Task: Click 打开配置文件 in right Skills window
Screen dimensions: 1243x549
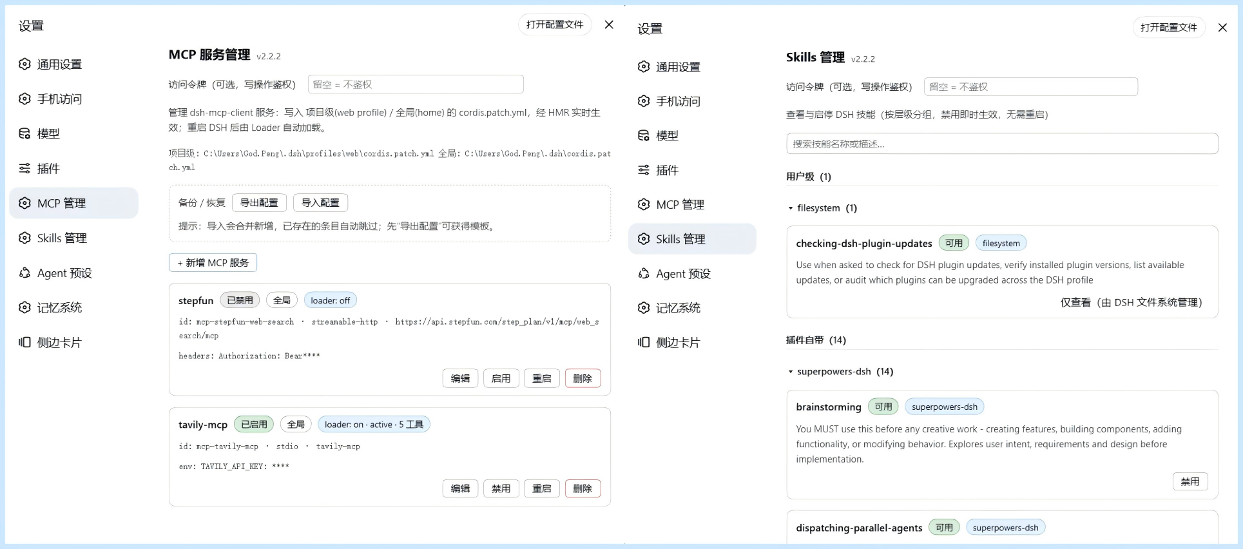Action: click(1169, 28)
